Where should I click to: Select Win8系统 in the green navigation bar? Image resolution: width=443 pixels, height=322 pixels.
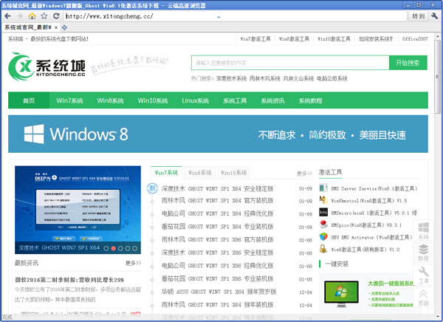coord(110,100)
